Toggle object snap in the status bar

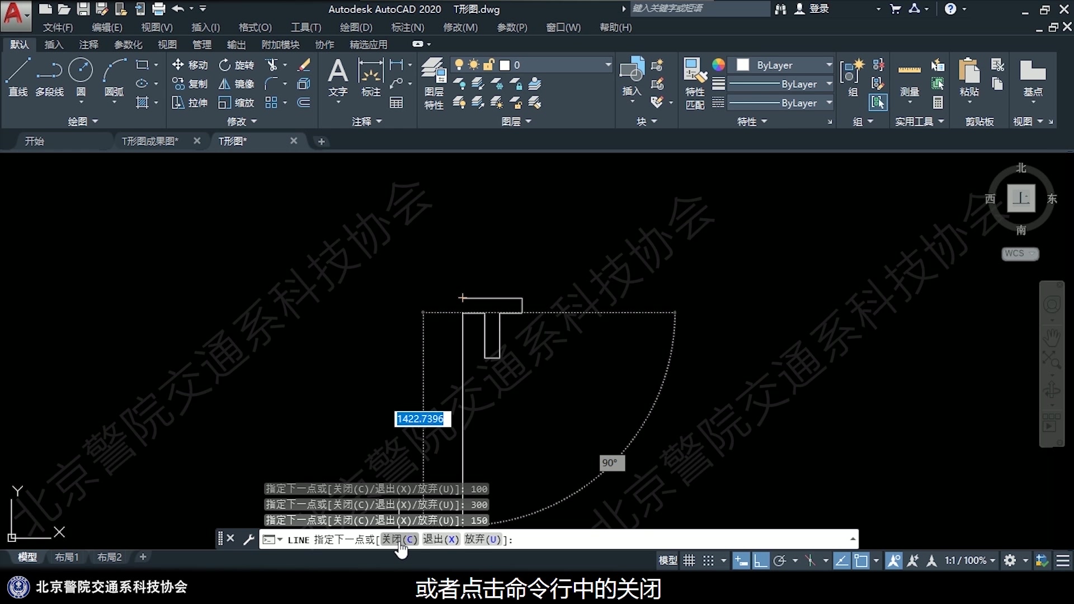(861, 560)
